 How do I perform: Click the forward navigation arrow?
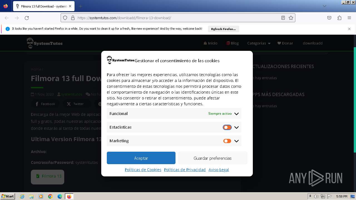click(x=17, y=18)
